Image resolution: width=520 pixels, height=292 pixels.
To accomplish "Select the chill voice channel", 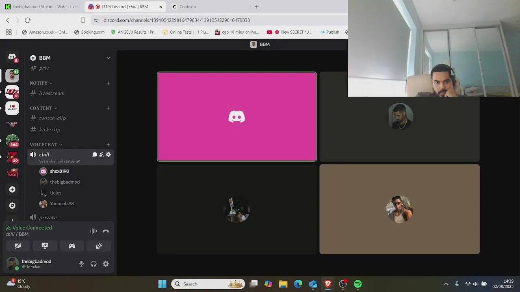I will (44, 155).
